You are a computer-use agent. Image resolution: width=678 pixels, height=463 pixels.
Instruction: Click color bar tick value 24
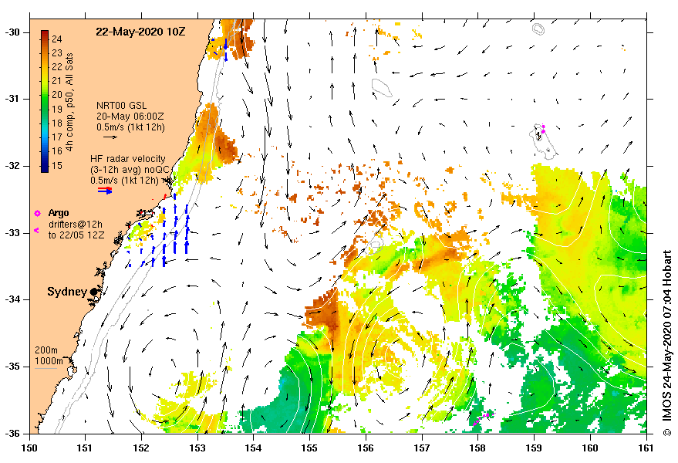tap(57, 39)
